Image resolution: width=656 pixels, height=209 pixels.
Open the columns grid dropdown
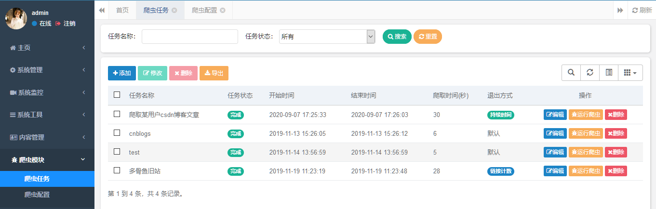tap(630, 73)
